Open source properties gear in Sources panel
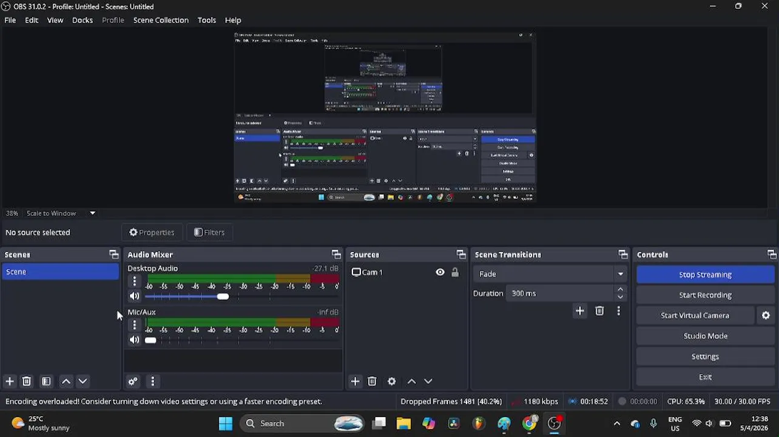The height and width of the screenshot is (437, 779). click(x=392, y=381)
